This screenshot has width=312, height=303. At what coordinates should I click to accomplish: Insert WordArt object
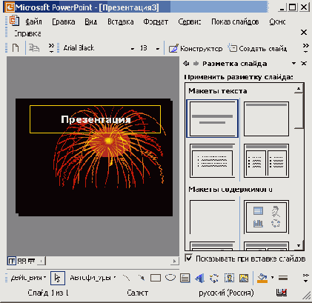pos(199,278)
